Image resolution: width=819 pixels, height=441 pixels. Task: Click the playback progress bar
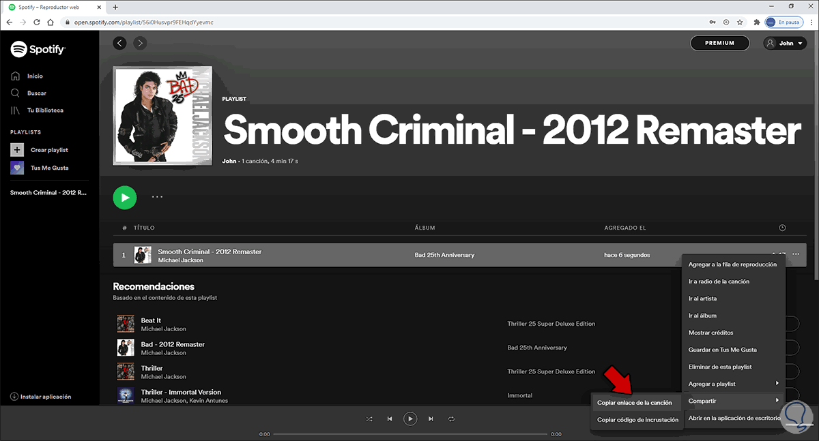(x=409, y=434)
